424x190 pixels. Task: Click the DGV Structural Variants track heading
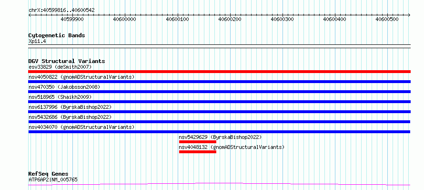[x=67, y=61]
